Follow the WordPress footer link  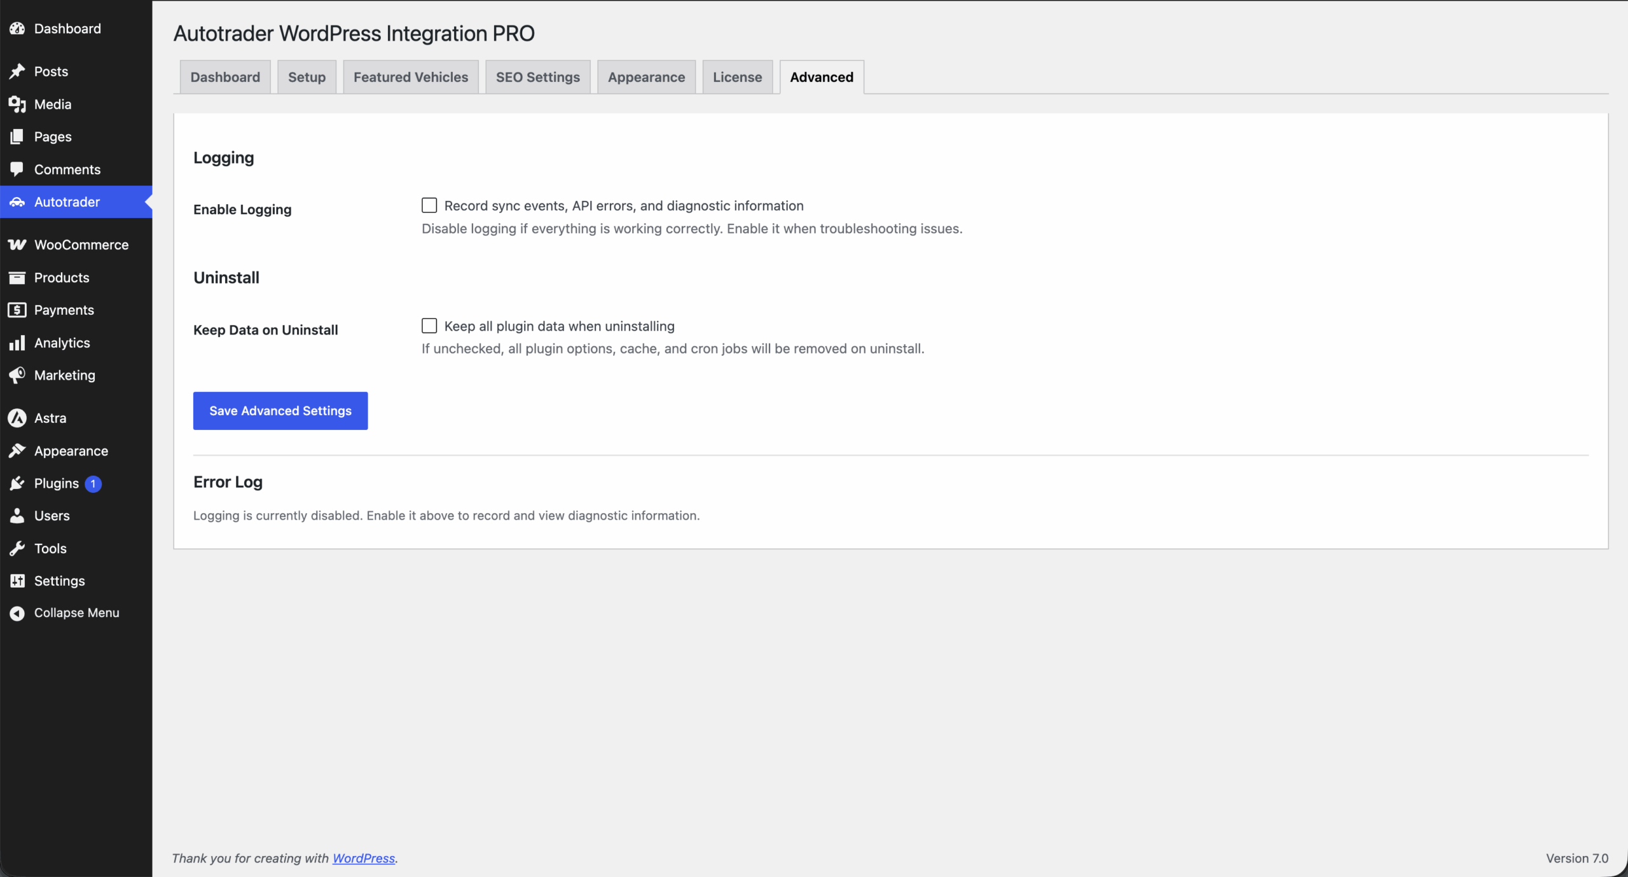pyautogui.click(x=364, y=858)
